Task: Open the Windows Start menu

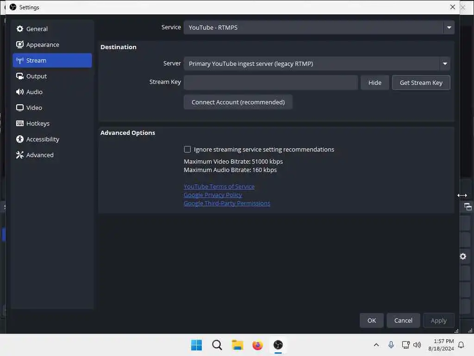Action: [196, 345]
